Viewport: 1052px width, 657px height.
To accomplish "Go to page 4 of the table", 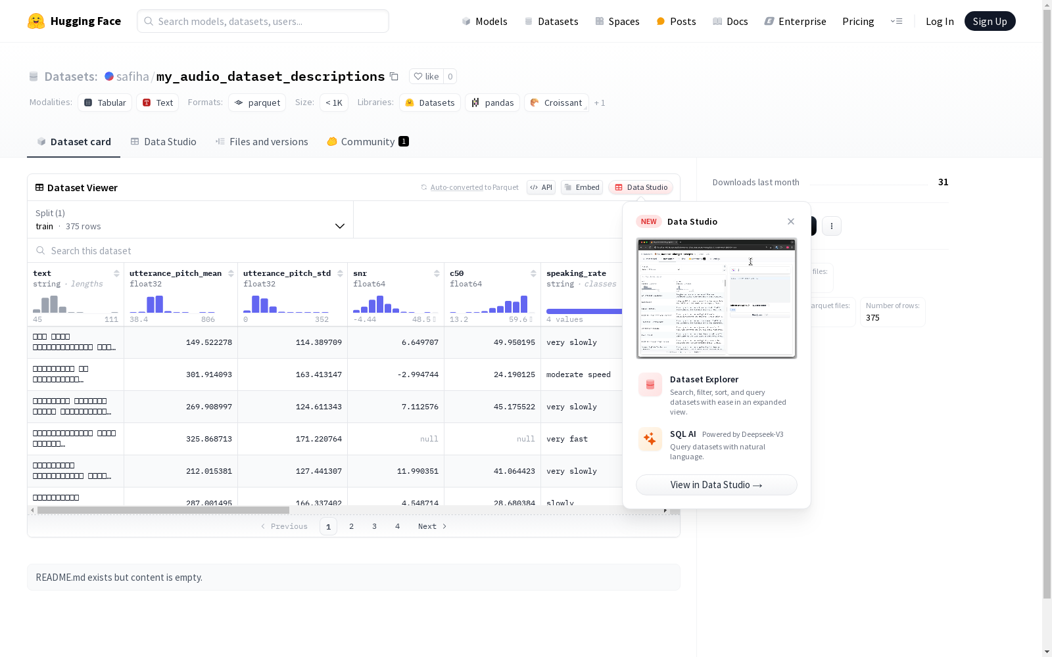I will [398, 526].
